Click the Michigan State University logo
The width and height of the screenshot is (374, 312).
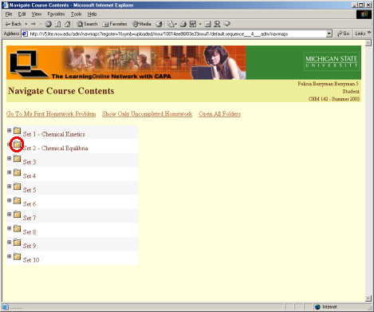click(332, 61)
